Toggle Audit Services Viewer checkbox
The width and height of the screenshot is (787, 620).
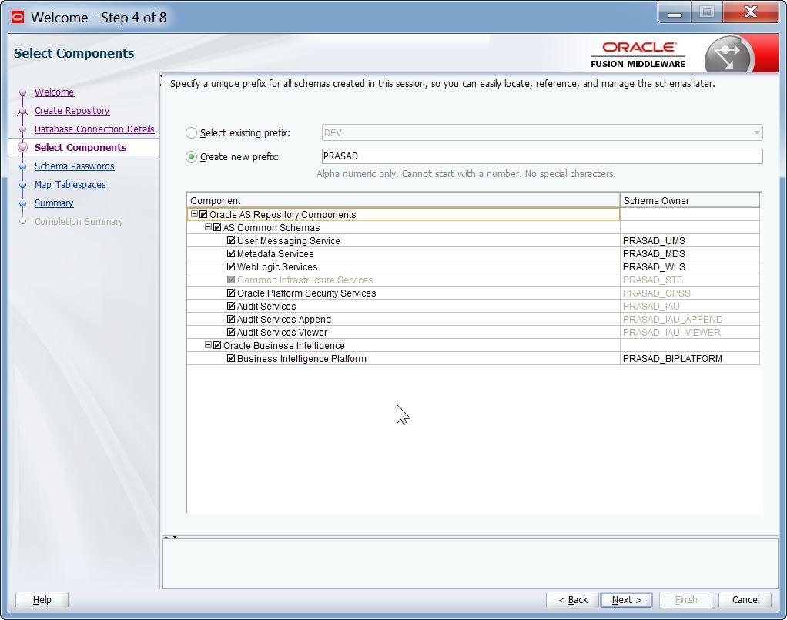coord(231,332)
